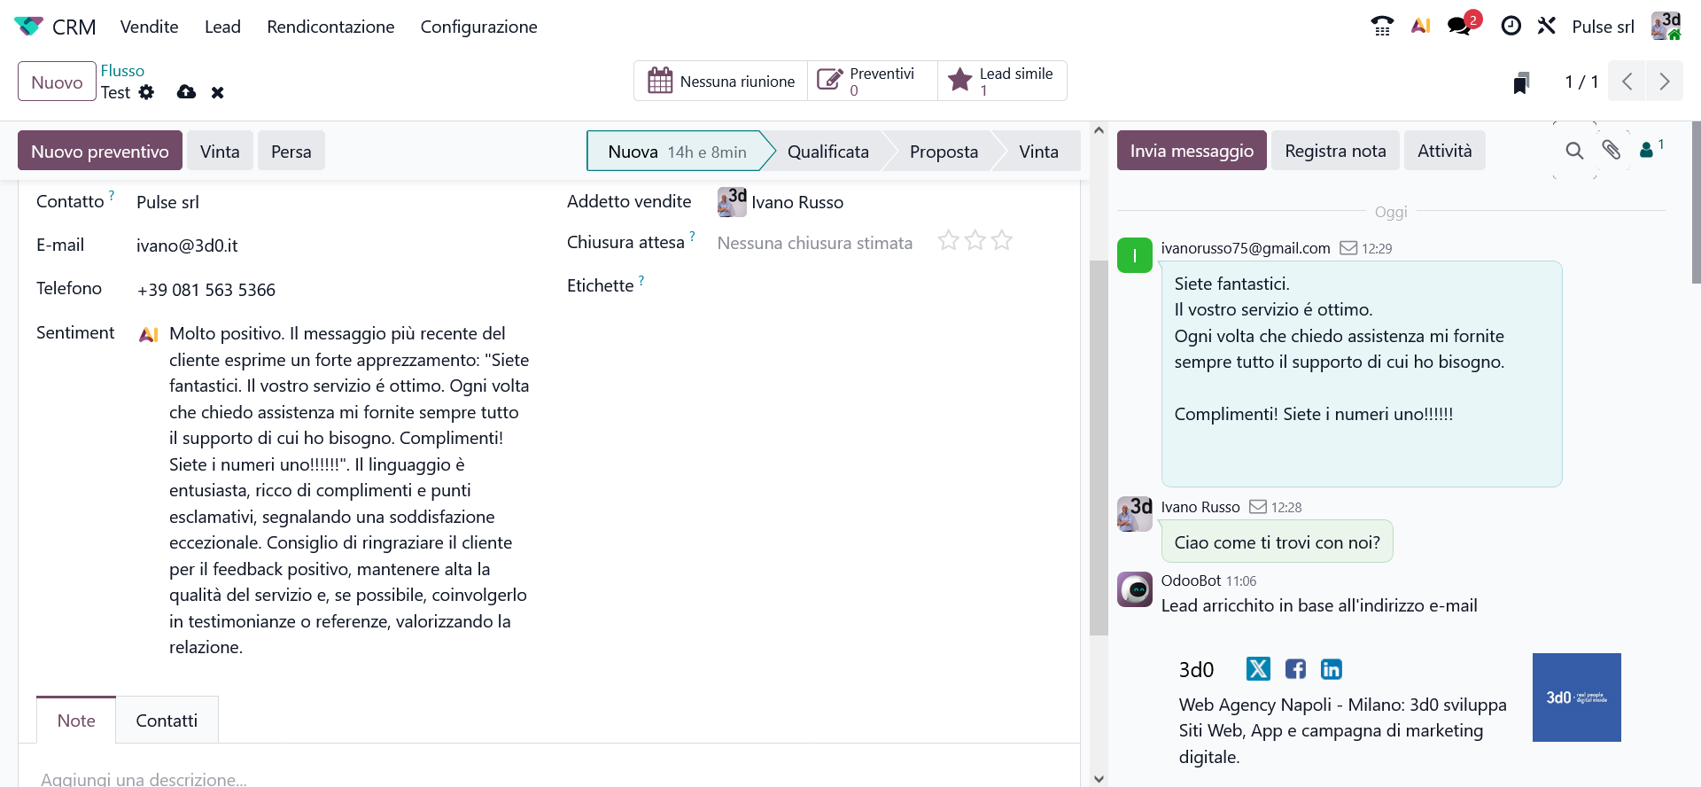This screenshot has height=787, width=1701.
Task: Open Preventivi stat button
Action: click(x=873, y=82)
